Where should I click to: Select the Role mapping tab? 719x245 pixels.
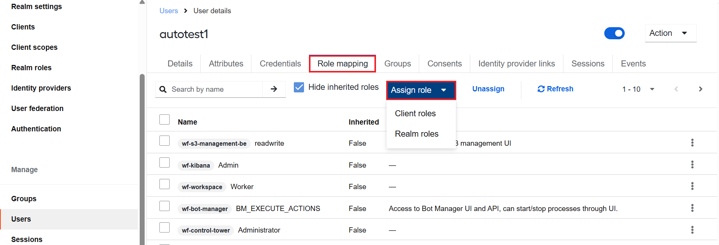click(x=343, y=64)
